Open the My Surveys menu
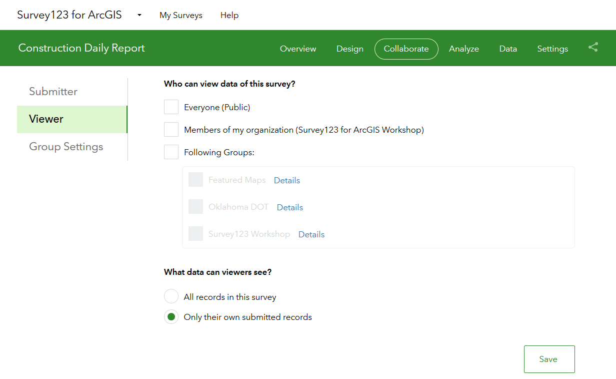This screenshot has height=379, width=616. tap(181, 15)
